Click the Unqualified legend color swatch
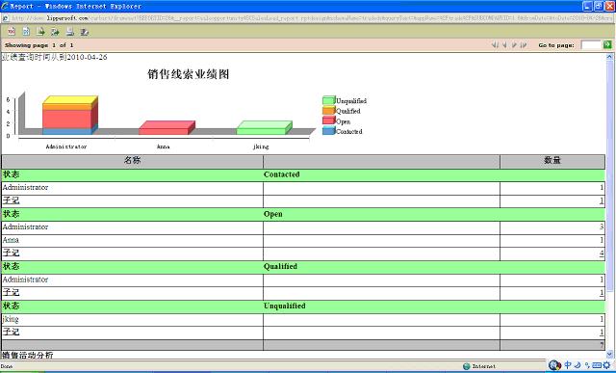This screenshot has height=373, width=616. pos(328,100)
